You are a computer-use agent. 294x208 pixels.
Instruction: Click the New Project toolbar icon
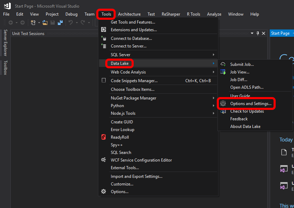point(33,23)
